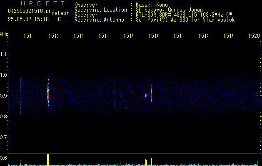Click the thin vertical pink echo line
Viewport: 262px width, 166px height.
click(x=151, y=95)
